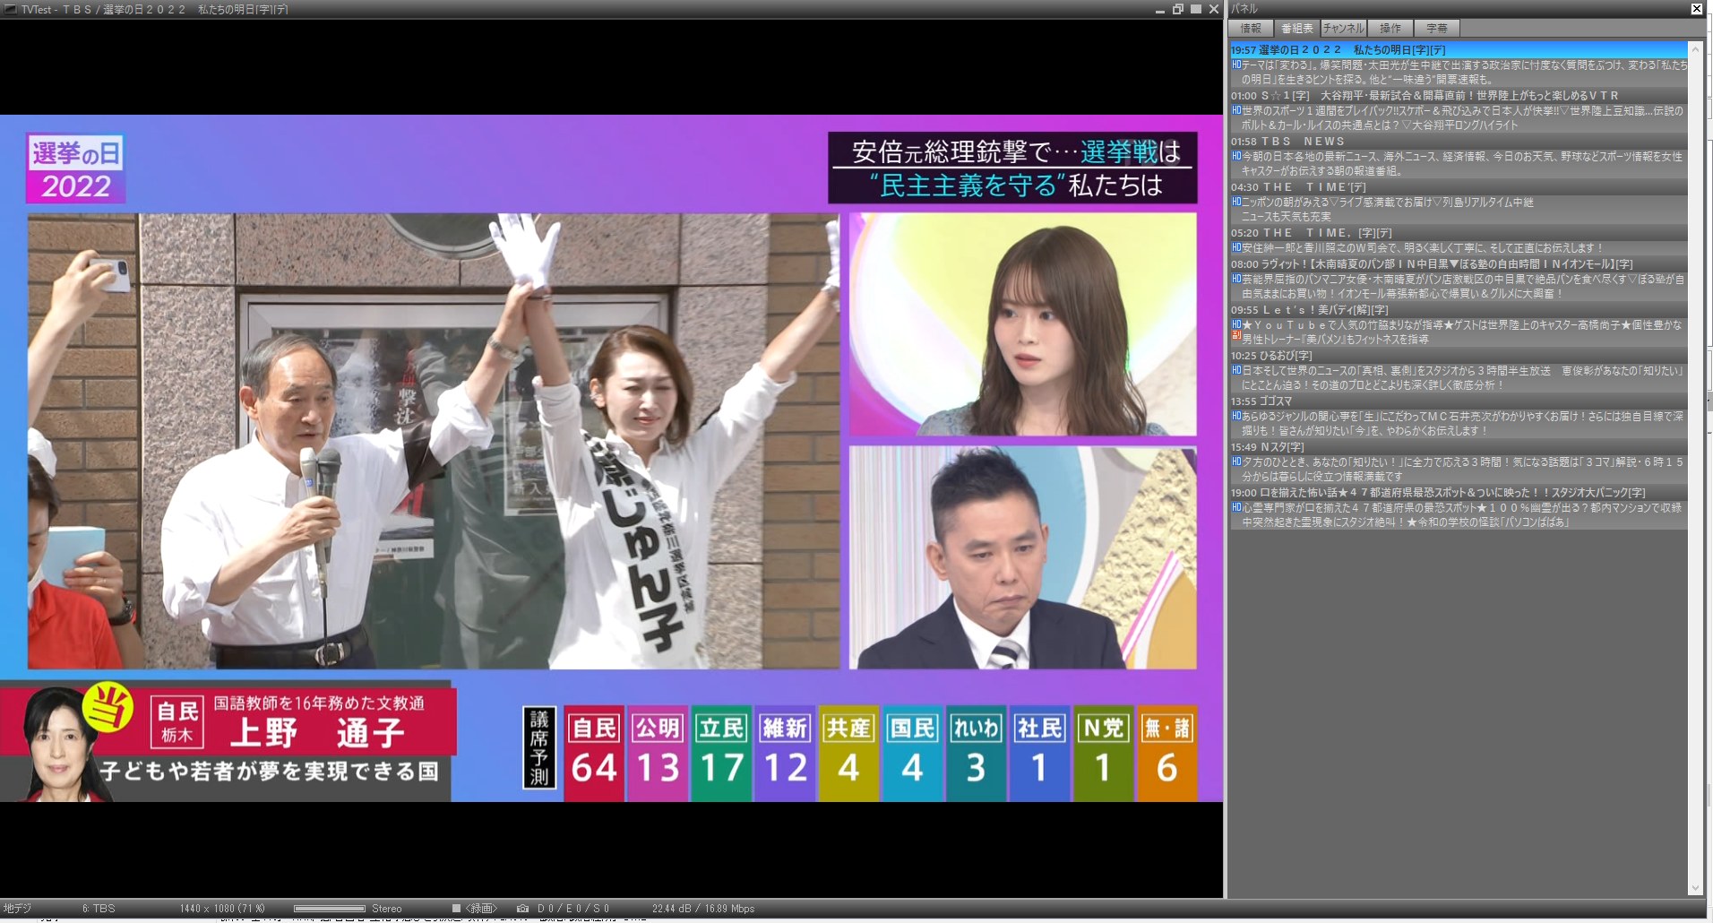Screen dimensions: 1713x923
Task: Click HD icon in TBS NEWS description
Action: click(x=1236, y=156)
